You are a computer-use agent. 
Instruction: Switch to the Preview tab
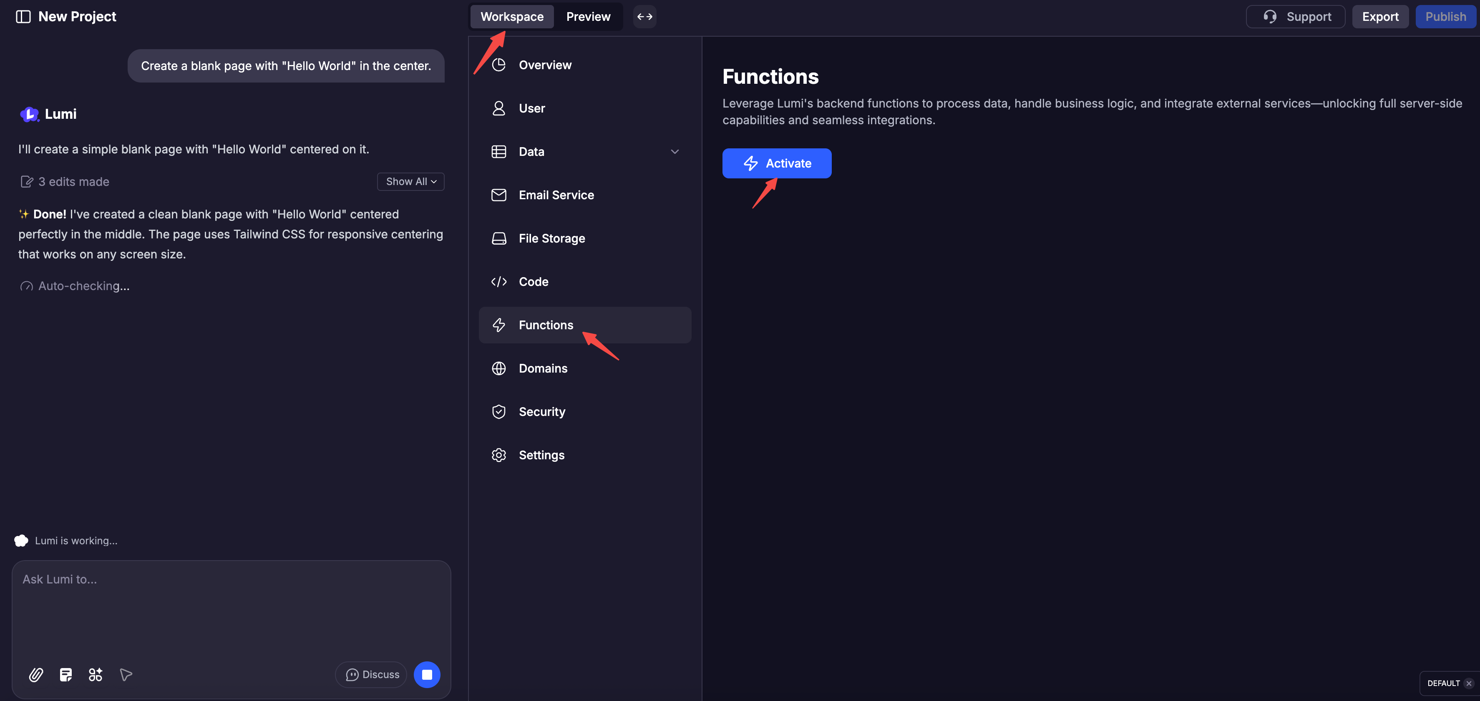click(x=588, y=17)
